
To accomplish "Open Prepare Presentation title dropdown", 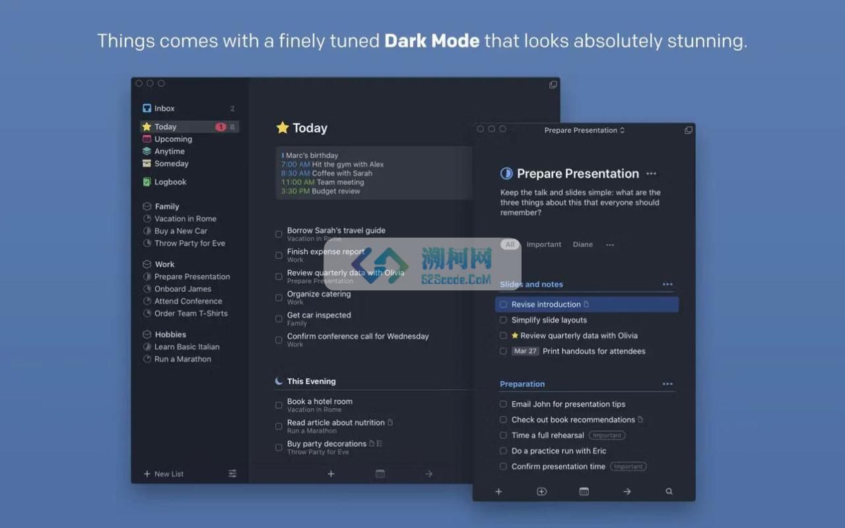I will 584,130.
